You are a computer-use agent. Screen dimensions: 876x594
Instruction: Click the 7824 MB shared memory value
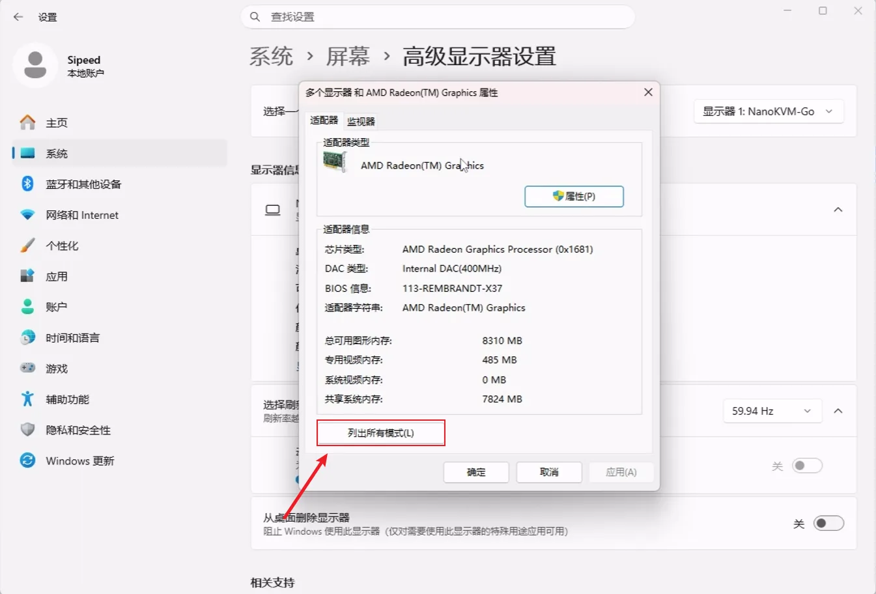502,399
